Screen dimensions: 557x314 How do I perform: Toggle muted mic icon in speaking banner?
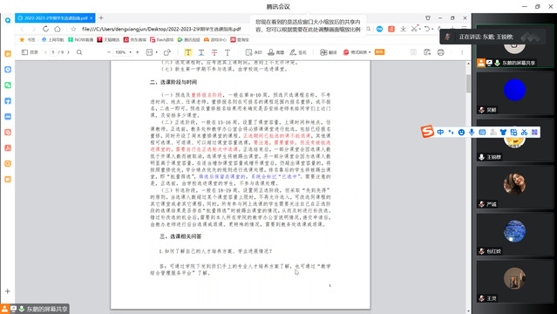(x=447, y=37)
